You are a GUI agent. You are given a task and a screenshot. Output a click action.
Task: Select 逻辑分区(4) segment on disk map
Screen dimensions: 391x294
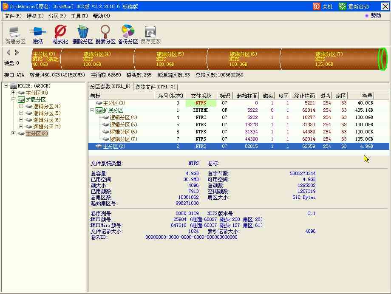tap(98, 59)
